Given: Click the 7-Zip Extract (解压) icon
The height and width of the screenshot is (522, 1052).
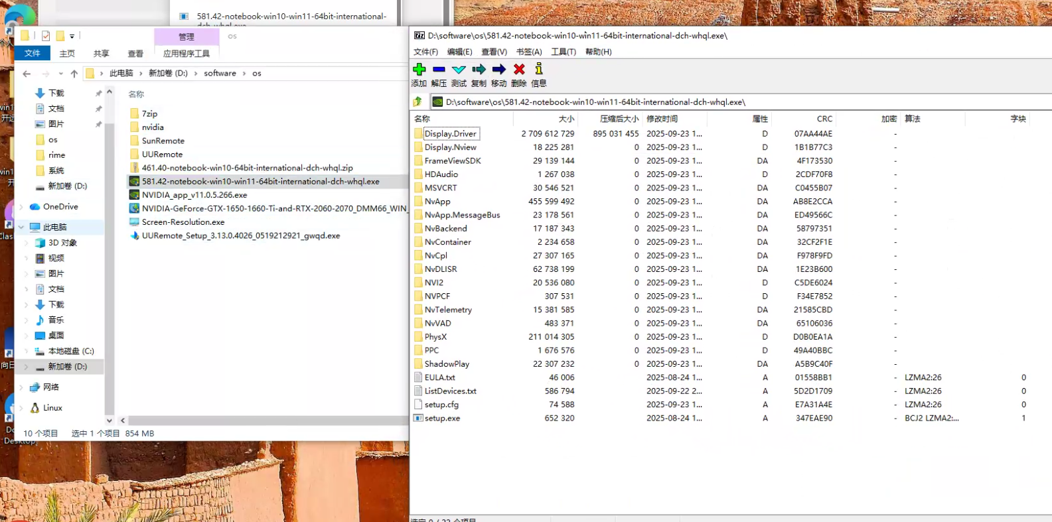Looking at the screenshot, I should (439, 70).
